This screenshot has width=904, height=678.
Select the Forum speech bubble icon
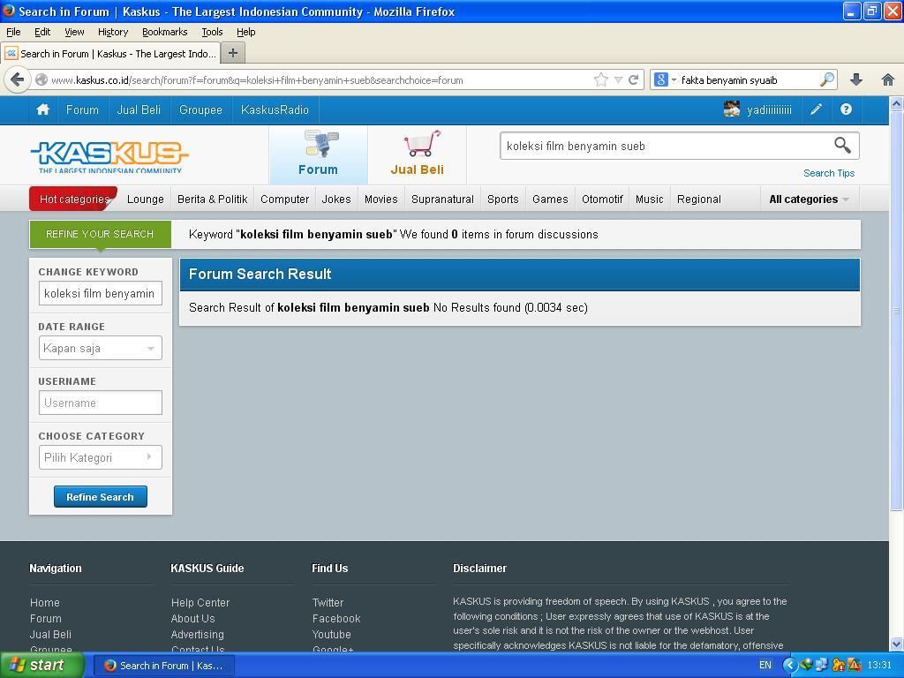tap(321, 144)
